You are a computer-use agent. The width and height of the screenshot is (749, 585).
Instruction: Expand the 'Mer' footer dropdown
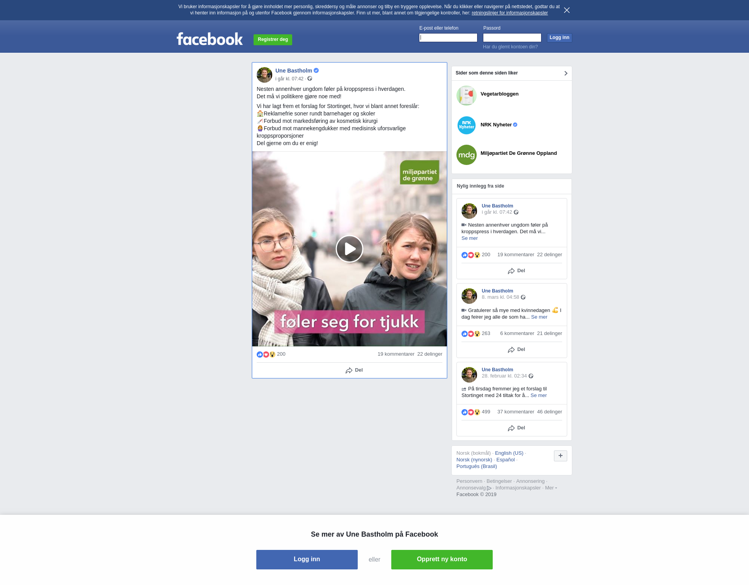pos(550,488)
